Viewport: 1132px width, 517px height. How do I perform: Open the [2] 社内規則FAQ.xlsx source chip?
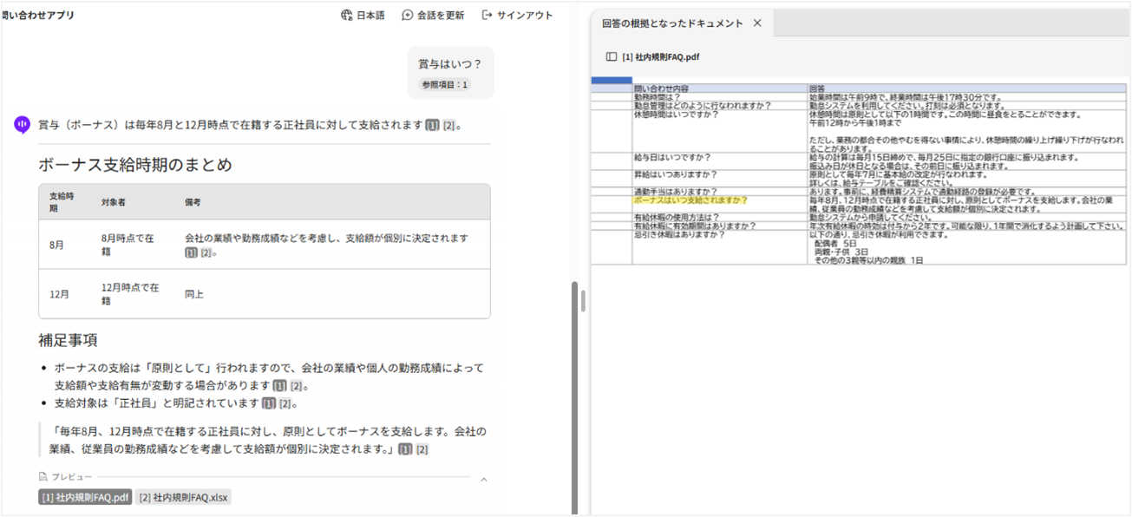click(x=184, y=498)
